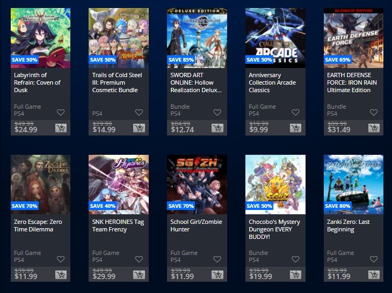This screenshot has height=293, width=392.
Task: Add SNK Heroines Tag Team Frenzy to cart
Action: pyautogui.click(x=139, y=275)
